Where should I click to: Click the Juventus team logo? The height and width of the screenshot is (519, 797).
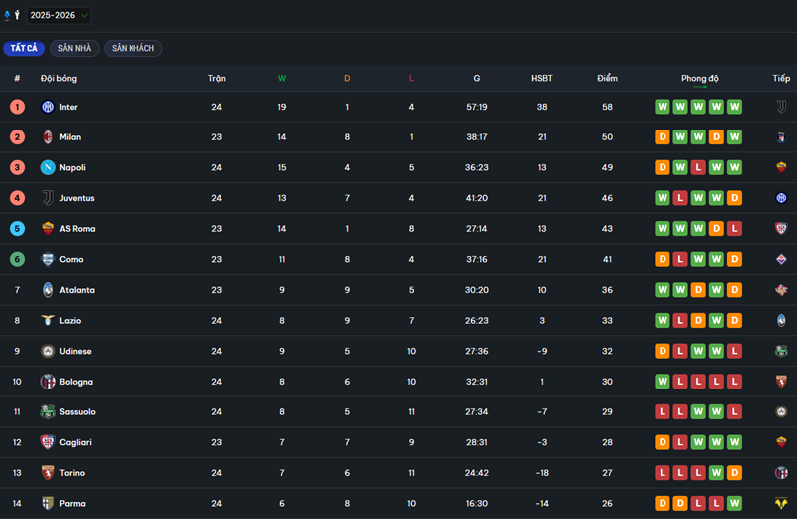[x=47, y=198]
